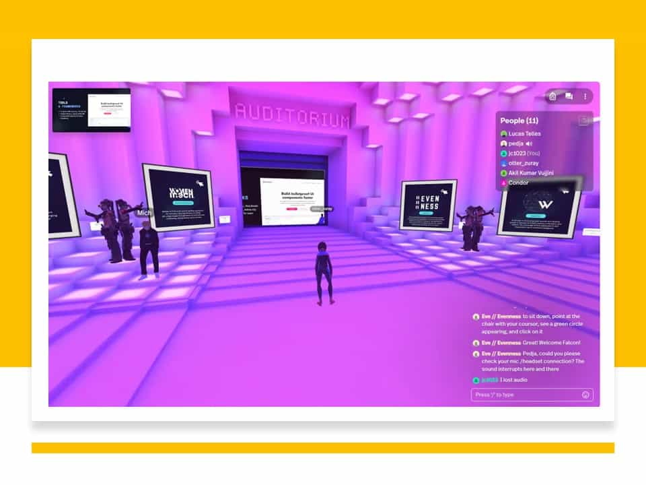Click Lucas Telles's avatar icon
646x485 pixels.
point(503,133)
